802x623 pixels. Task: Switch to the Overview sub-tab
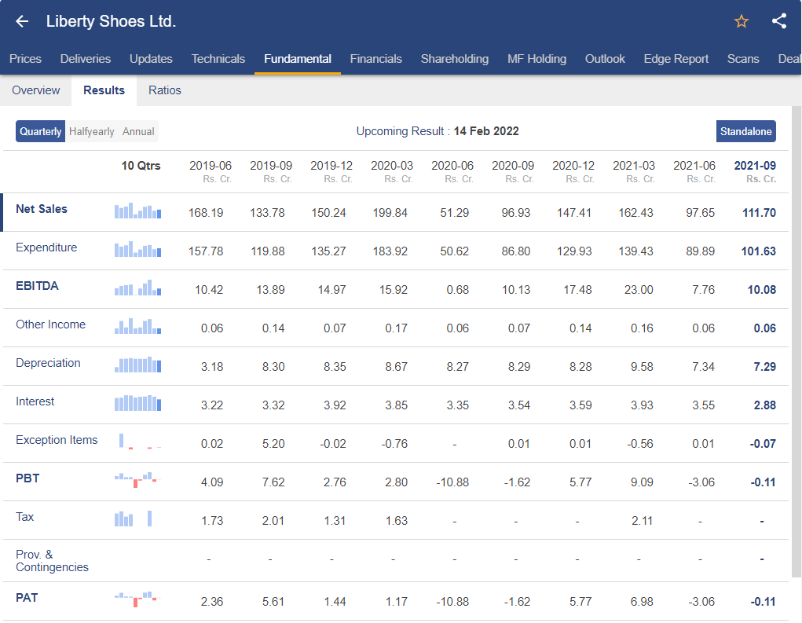coord(36,90)
